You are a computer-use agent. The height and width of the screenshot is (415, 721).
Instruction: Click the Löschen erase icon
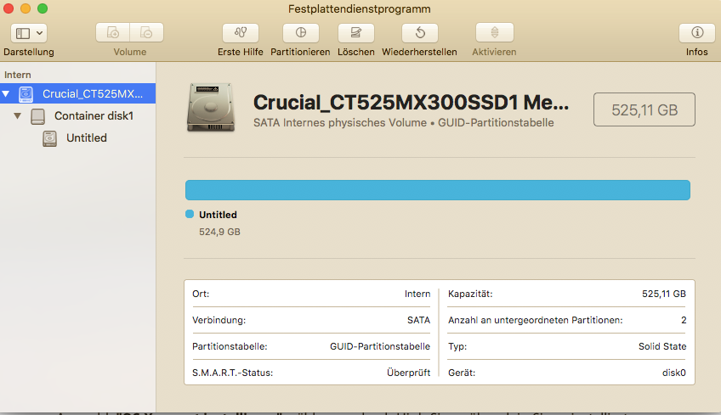pyautogui.click(x=356, y=32)
